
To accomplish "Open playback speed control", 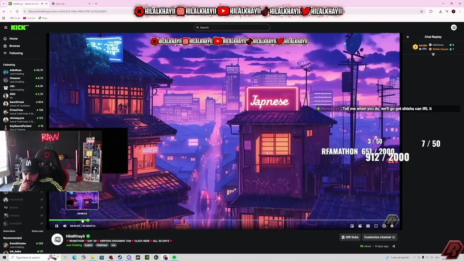I will click(384, 226).
